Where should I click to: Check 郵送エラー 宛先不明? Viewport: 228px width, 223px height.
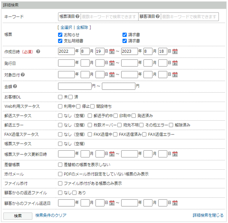coord(120,125)
